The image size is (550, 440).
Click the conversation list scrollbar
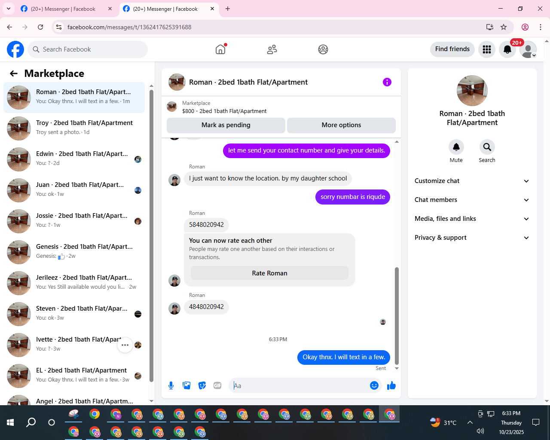[151, 235]
